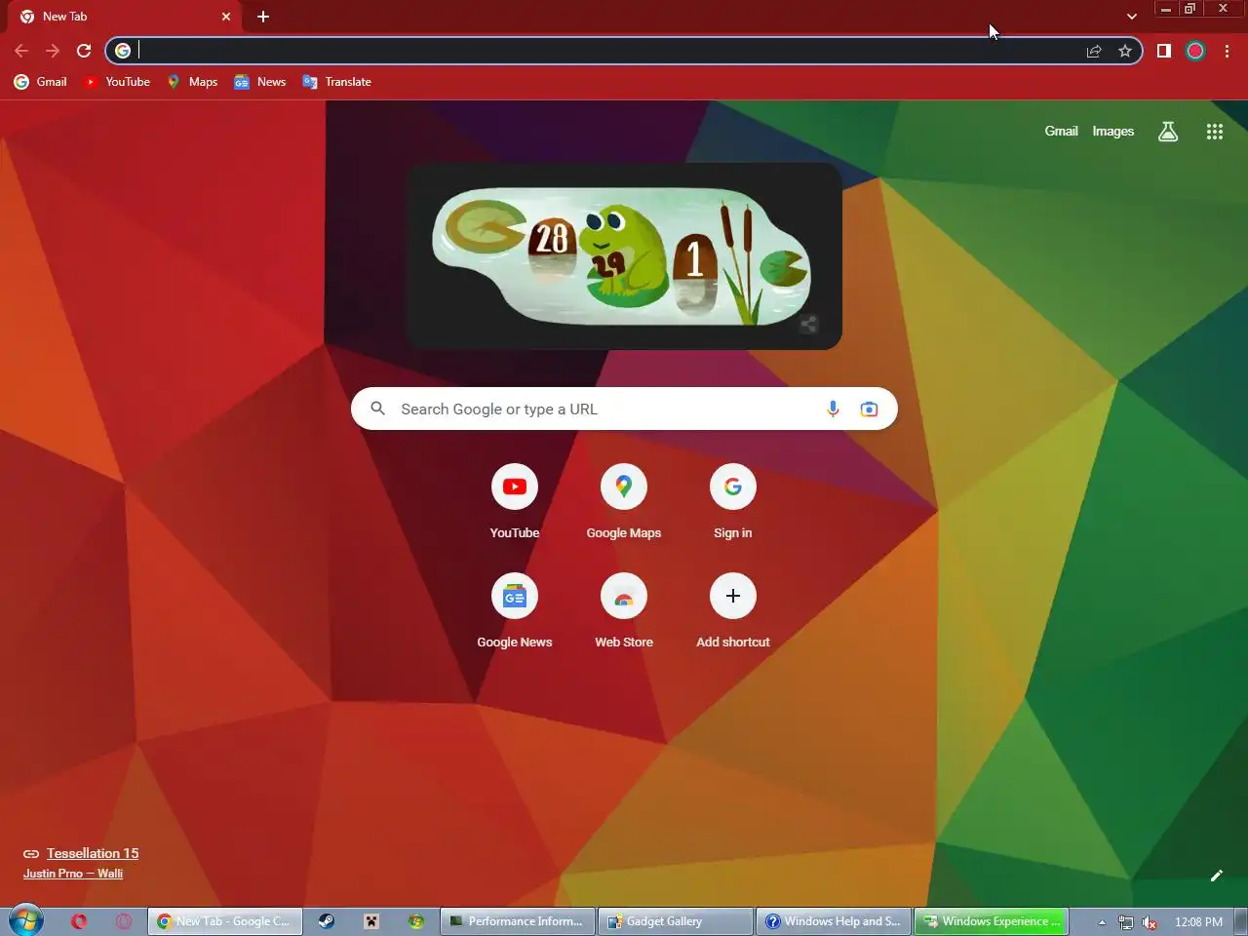Search by image with Google Lens
The width and height of the screenshot is (1248, 936).
click(x=869, y=409)
